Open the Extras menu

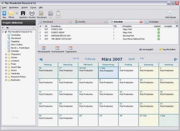click(33, 8)
